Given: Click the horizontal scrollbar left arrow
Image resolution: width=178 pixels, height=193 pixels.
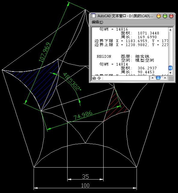Looking at the screenshot, I should tap(152, 78).
